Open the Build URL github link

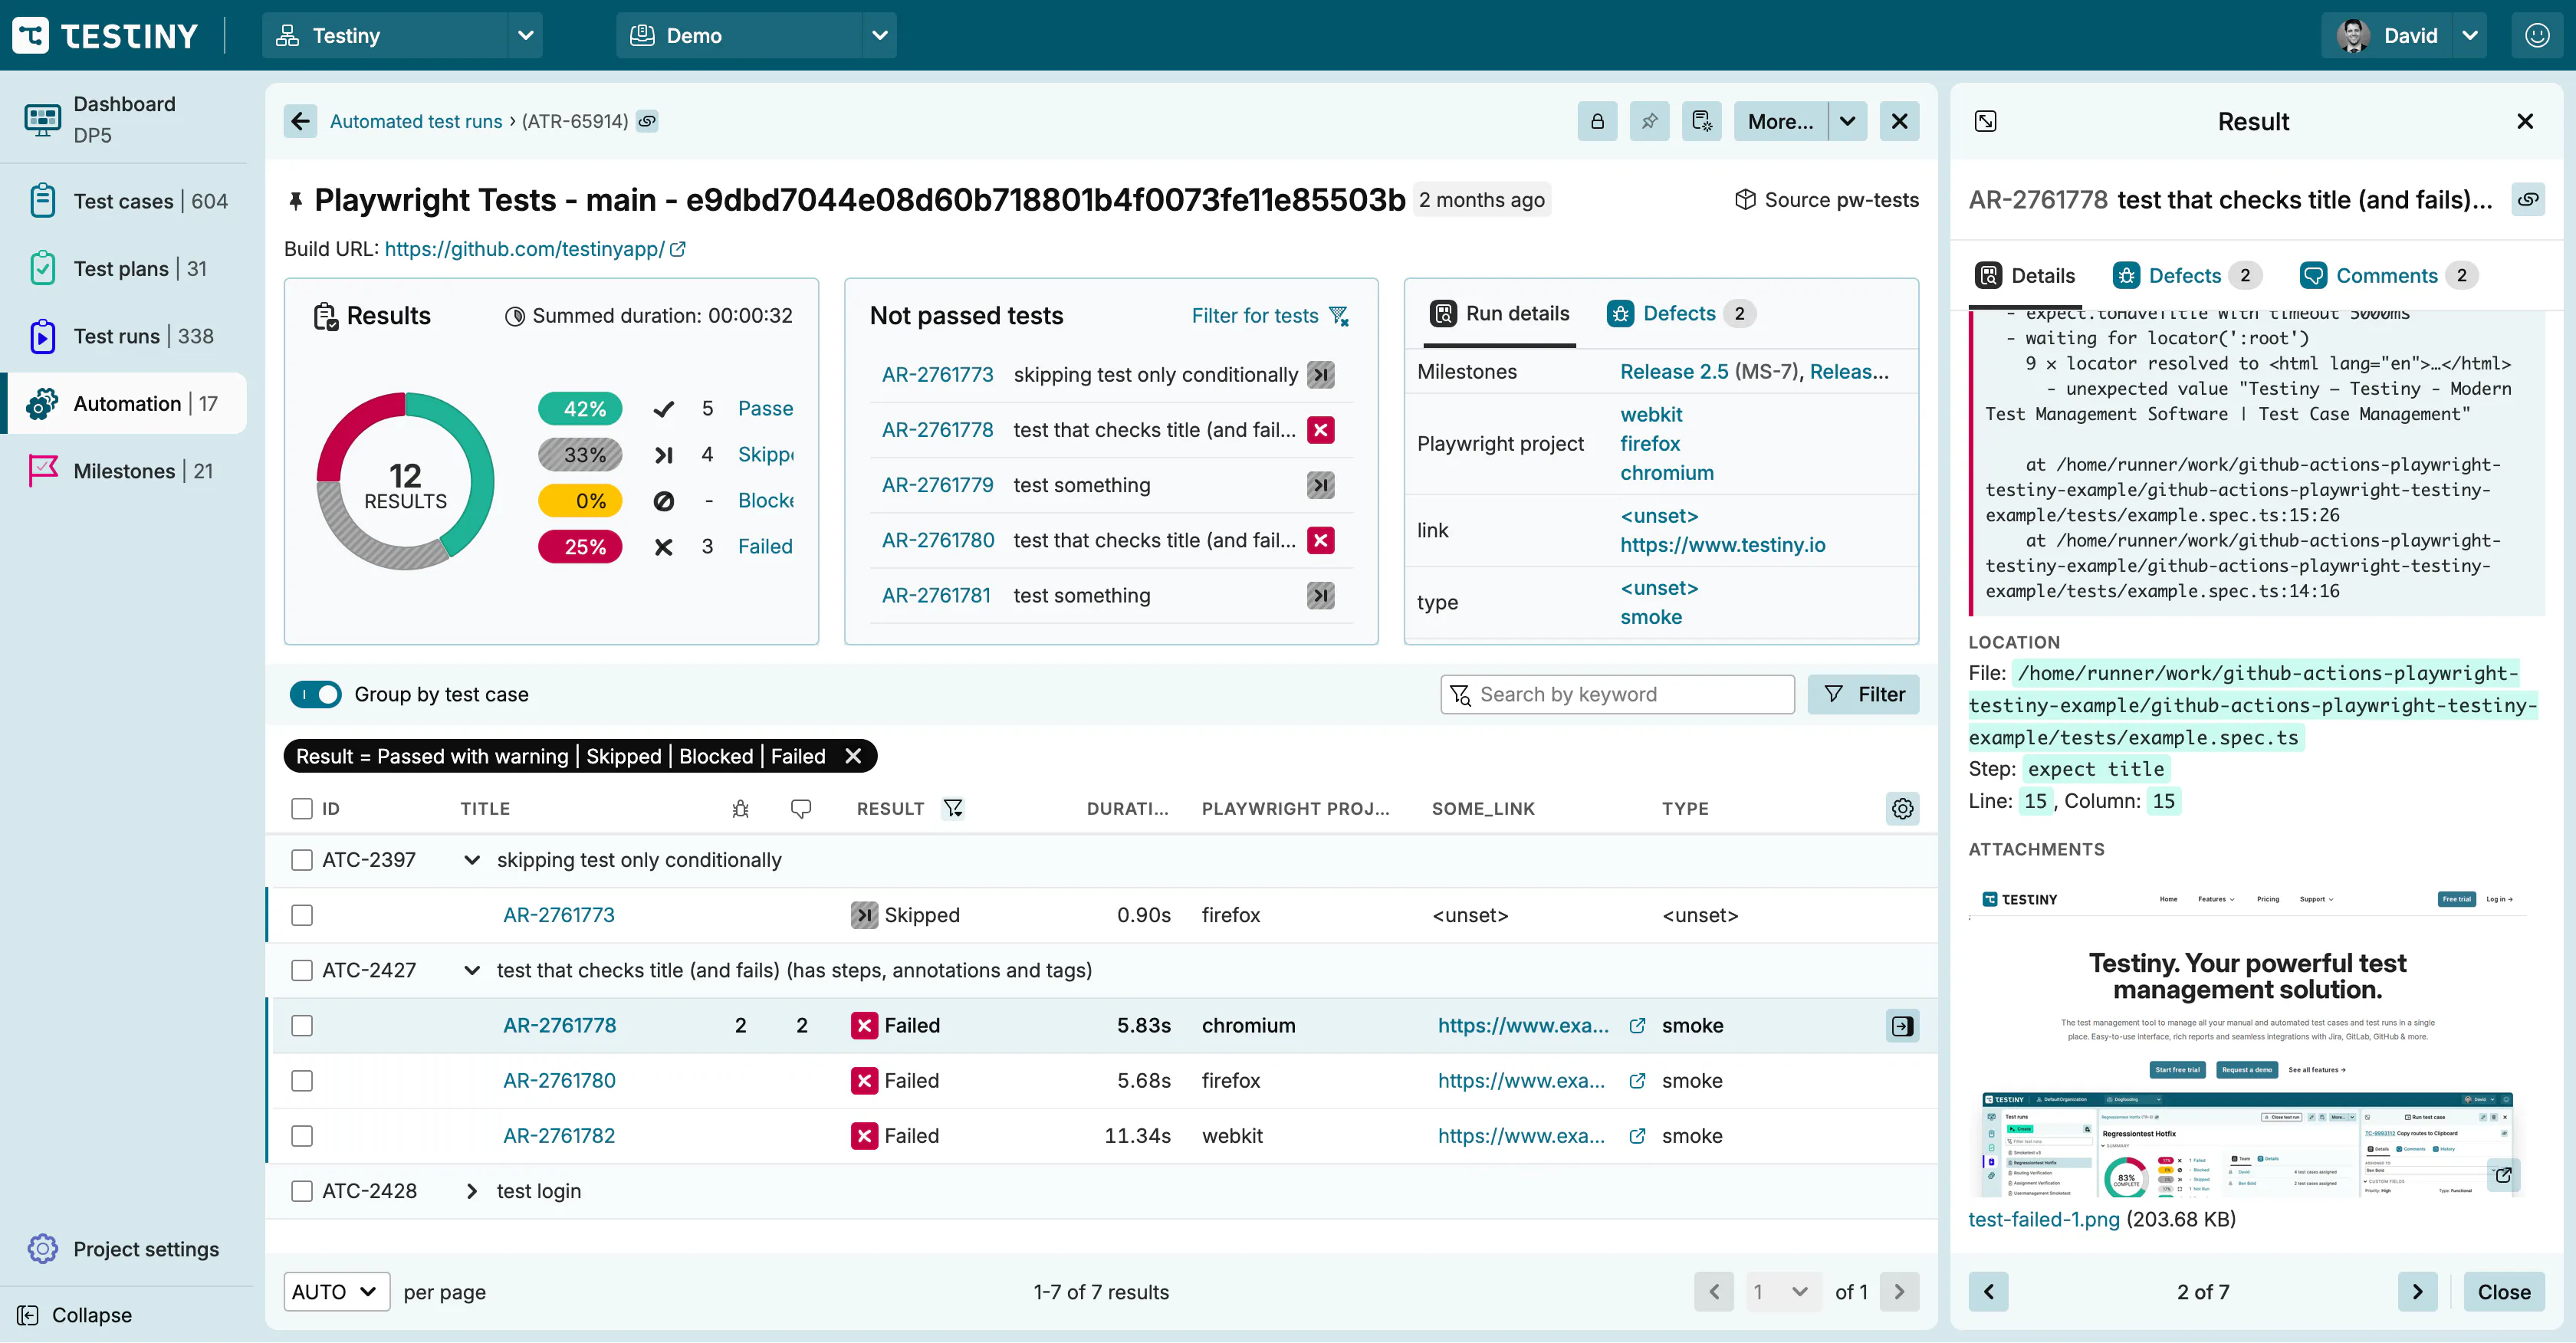point(534,249)
